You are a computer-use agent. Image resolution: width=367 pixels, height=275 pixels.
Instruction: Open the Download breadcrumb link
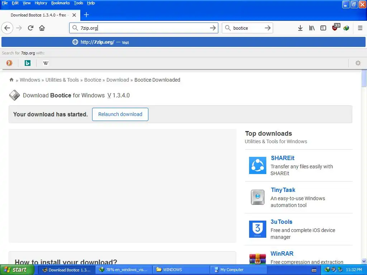click(118, 80)
